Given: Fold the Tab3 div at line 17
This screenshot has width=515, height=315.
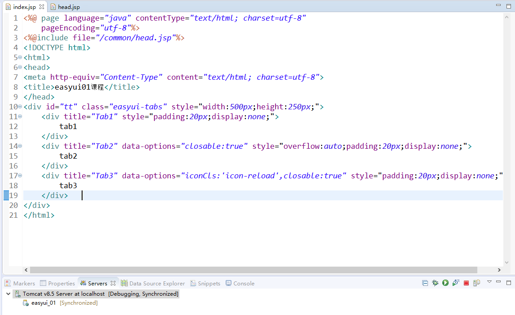Looking at the screenshot, I should [20, 176].
